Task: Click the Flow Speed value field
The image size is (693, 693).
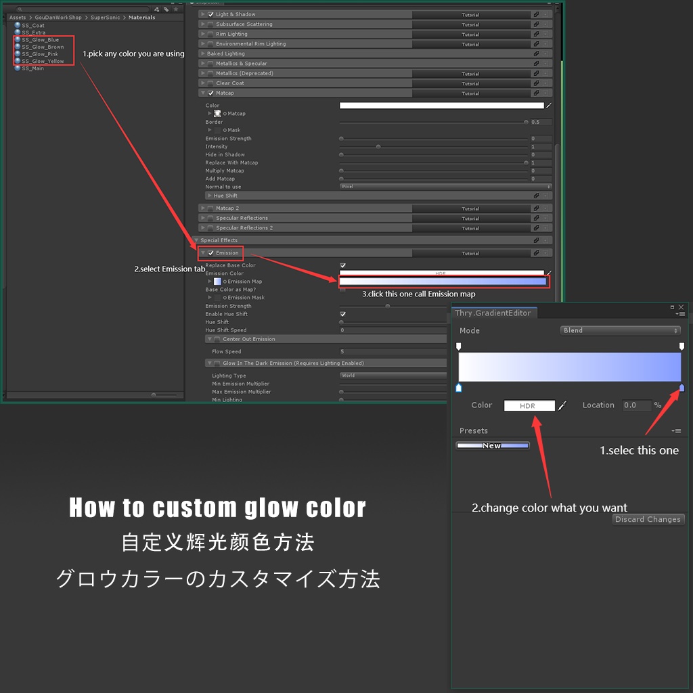Action: point(393,352)
